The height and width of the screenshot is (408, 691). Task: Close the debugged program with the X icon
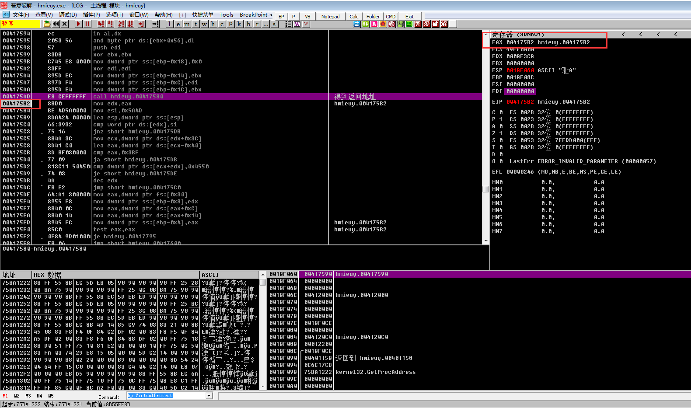(65, 24)
